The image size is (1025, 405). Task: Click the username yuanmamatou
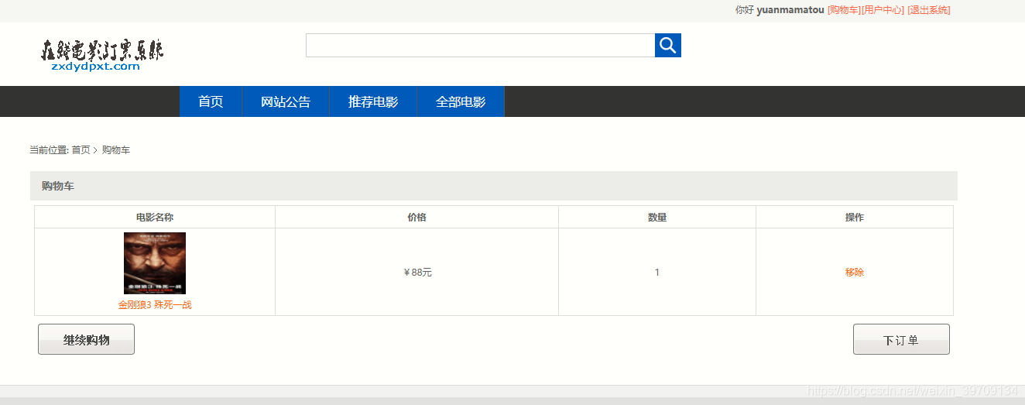click(790, 10)
